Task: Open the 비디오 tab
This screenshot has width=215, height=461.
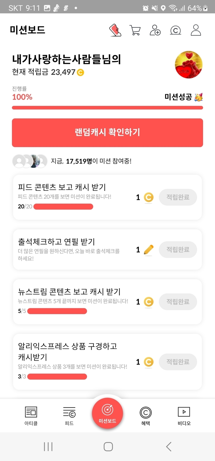Action: (x=184, y=416)
